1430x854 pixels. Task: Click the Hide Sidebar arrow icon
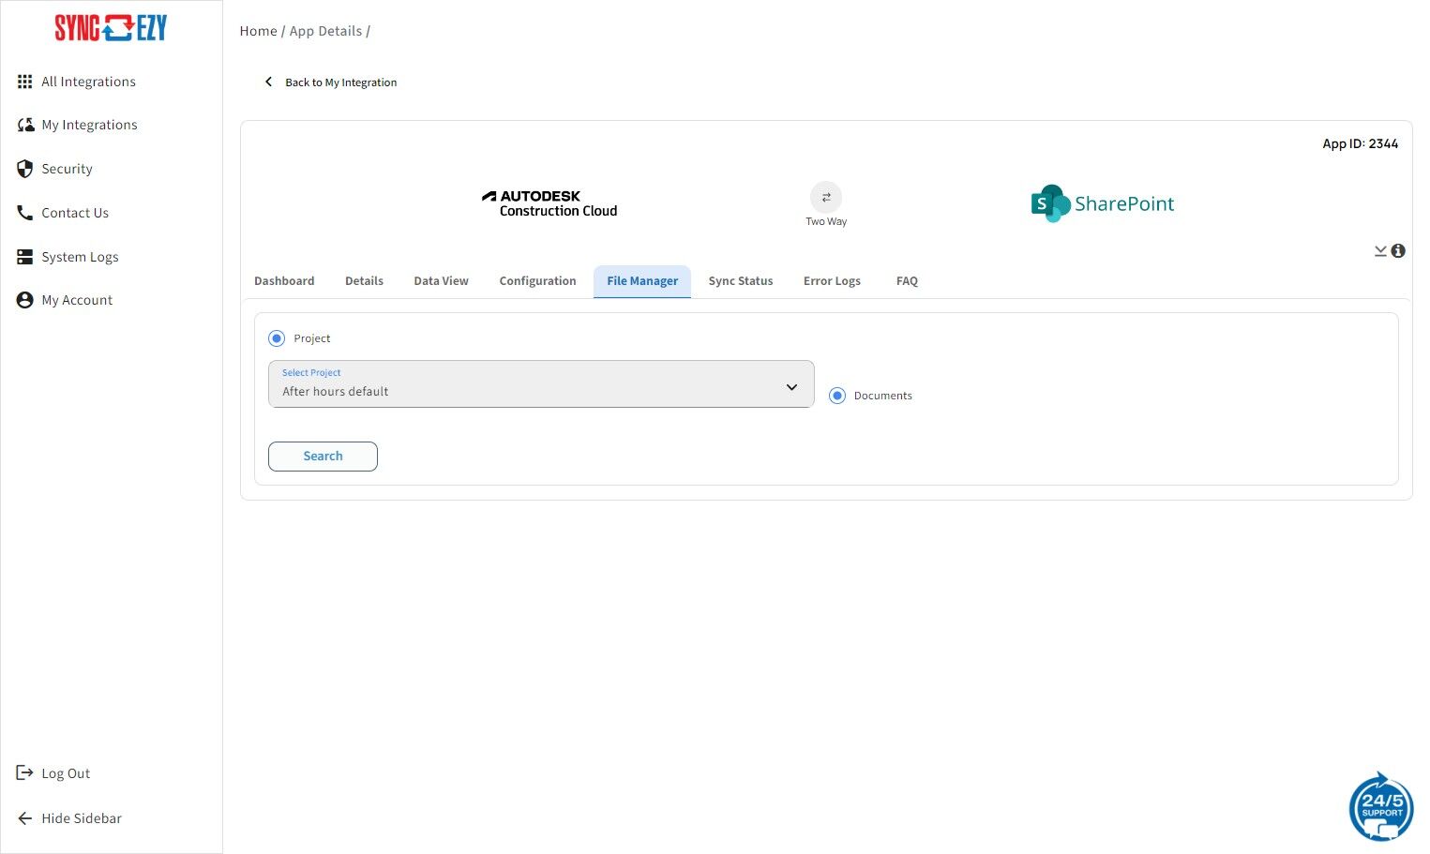pyautogui.click(x=25, y=818)
